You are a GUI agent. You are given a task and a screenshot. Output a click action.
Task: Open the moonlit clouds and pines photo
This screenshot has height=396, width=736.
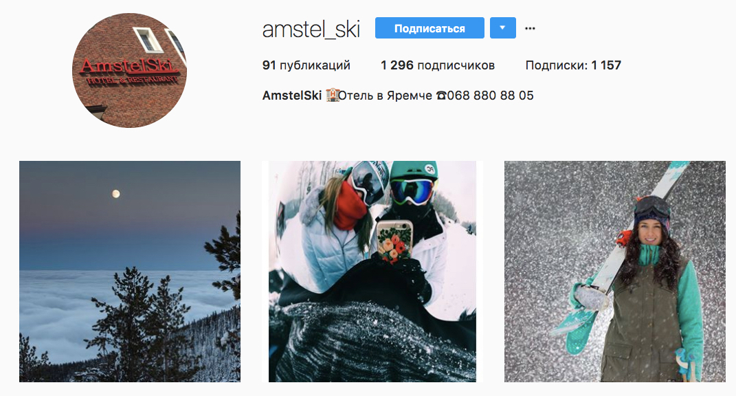point(130,272)
